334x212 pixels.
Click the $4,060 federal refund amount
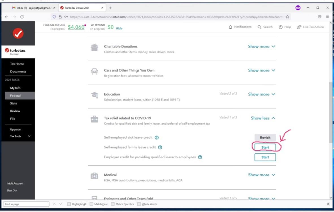pyautogui.click(x=76, y=27)
